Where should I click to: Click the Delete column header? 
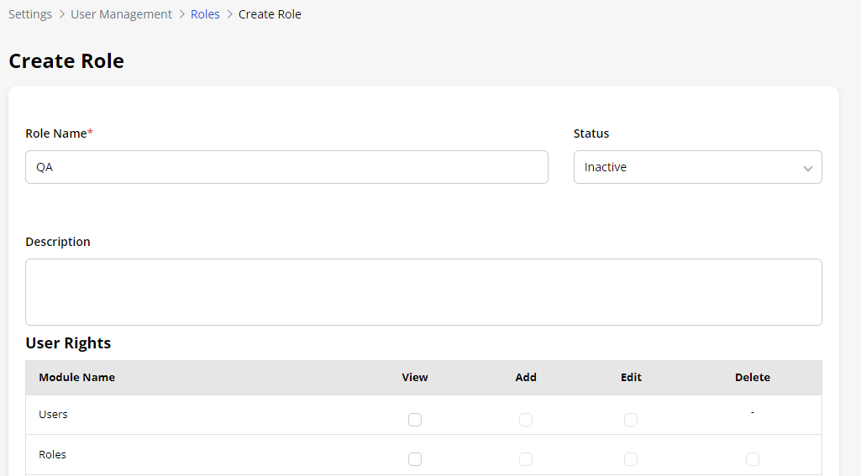pos(753,378)
